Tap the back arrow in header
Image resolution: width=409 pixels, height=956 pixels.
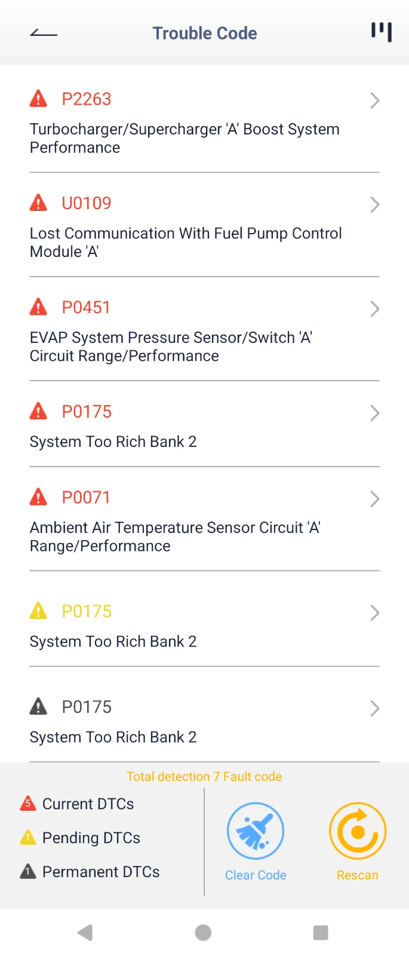click(x=44, y=33)
